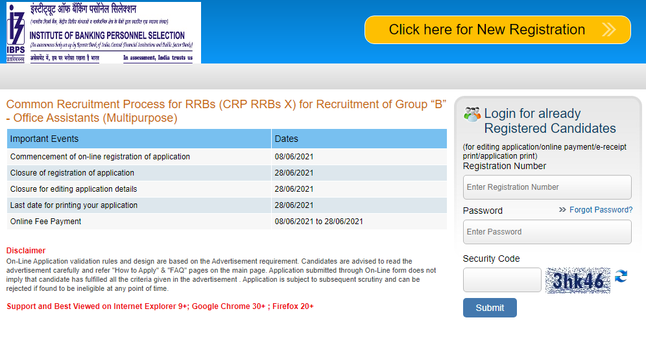Select the Dates column header
The image size is (646, 344).
pos(359,139)
